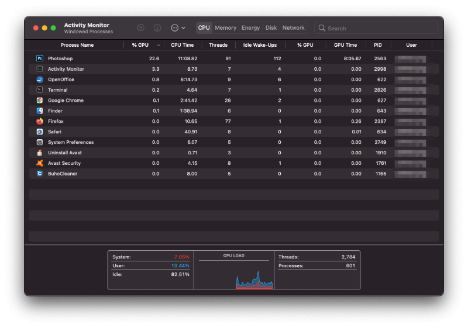Select the Finder process name
The height and width of the screenshot is (328, 468).
click(x=55, y=111)
